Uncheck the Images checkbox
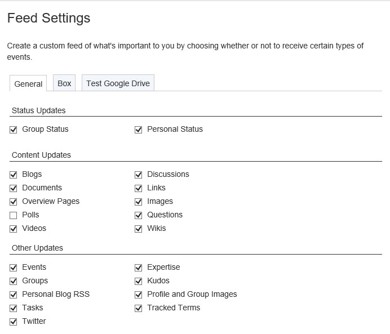 click(x=139, y=202)
